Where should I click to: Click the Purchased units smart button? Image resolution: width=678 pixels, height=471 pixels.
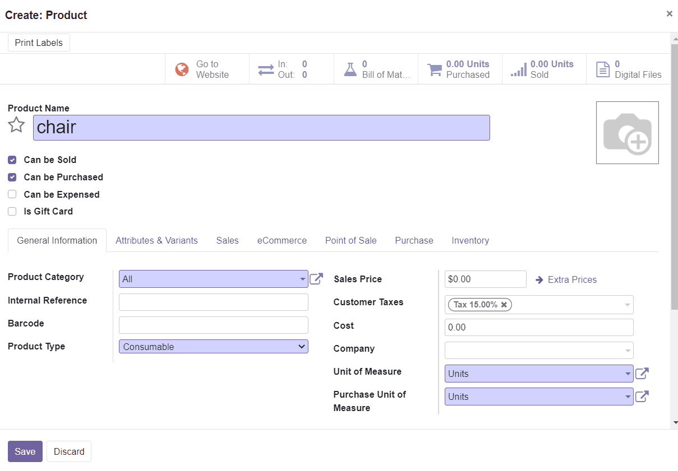[x=459, y=69]
